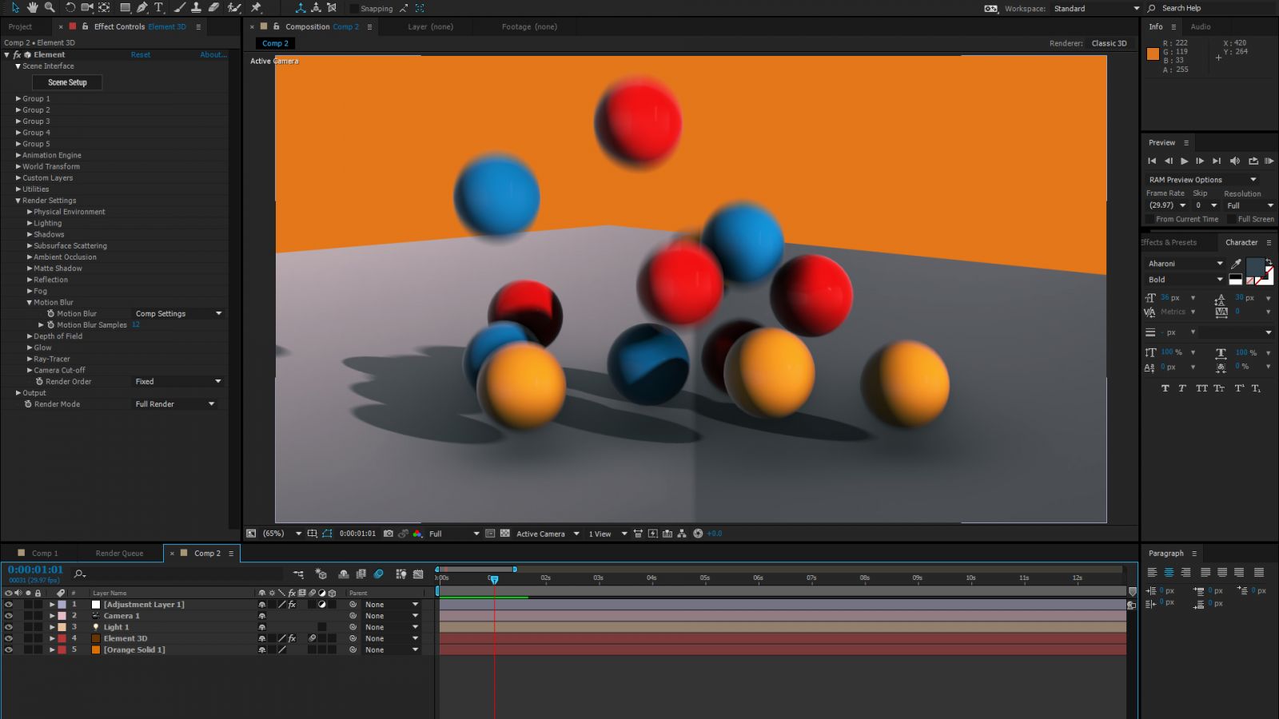Open the Audio panel tab
Viewport: 1279px width, 719px height.
click(1201, 26)
